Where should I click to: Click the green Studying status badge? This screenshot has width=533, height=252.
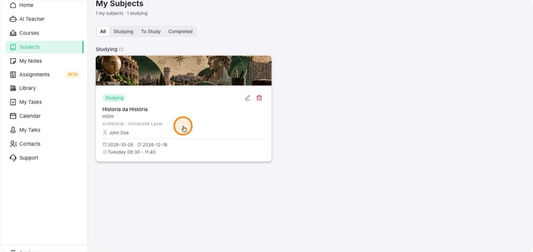[114, 98]
